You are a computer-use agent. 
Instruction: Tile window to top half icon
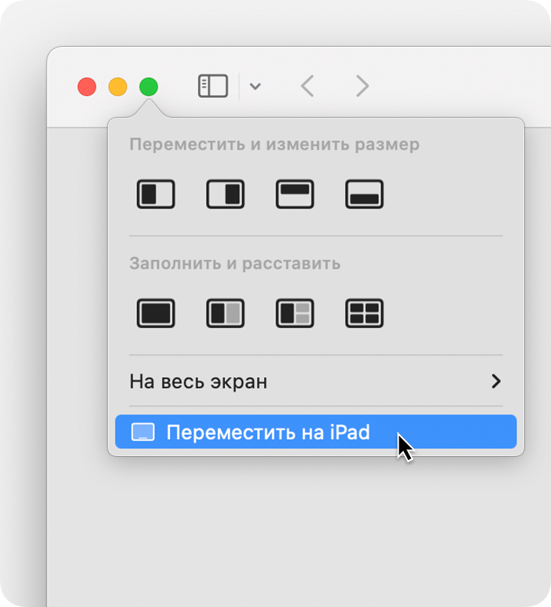[x=295, y=194]
